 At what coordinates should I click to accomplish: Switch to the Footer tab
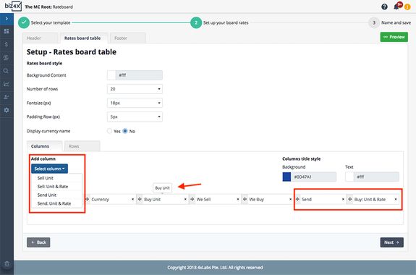(128, 38)
